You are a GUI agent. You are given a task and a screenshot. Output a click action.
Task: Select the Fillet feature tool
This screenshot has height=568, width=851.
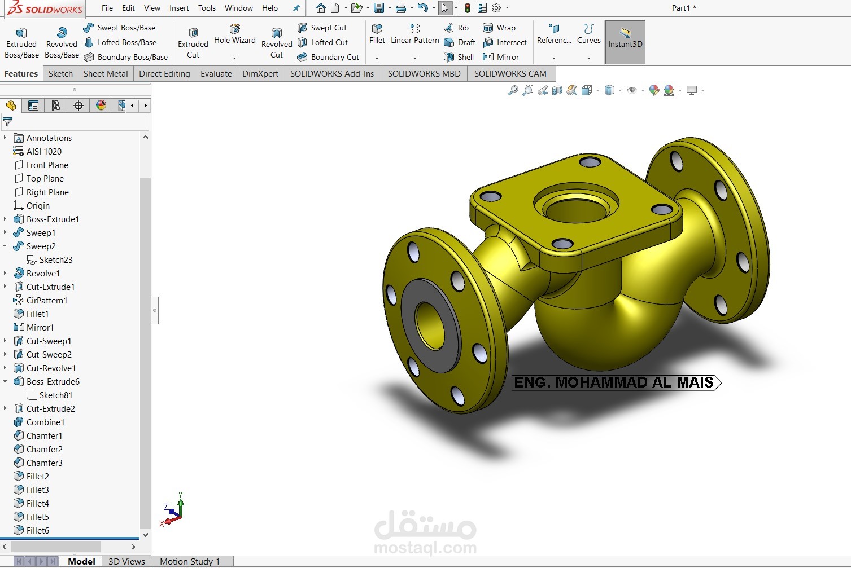coord(377,35)
